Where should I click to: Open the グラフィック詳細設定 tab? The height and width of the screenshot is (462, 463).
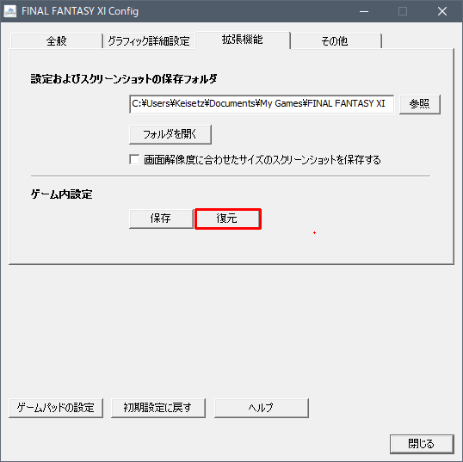(x=149, y=41)
